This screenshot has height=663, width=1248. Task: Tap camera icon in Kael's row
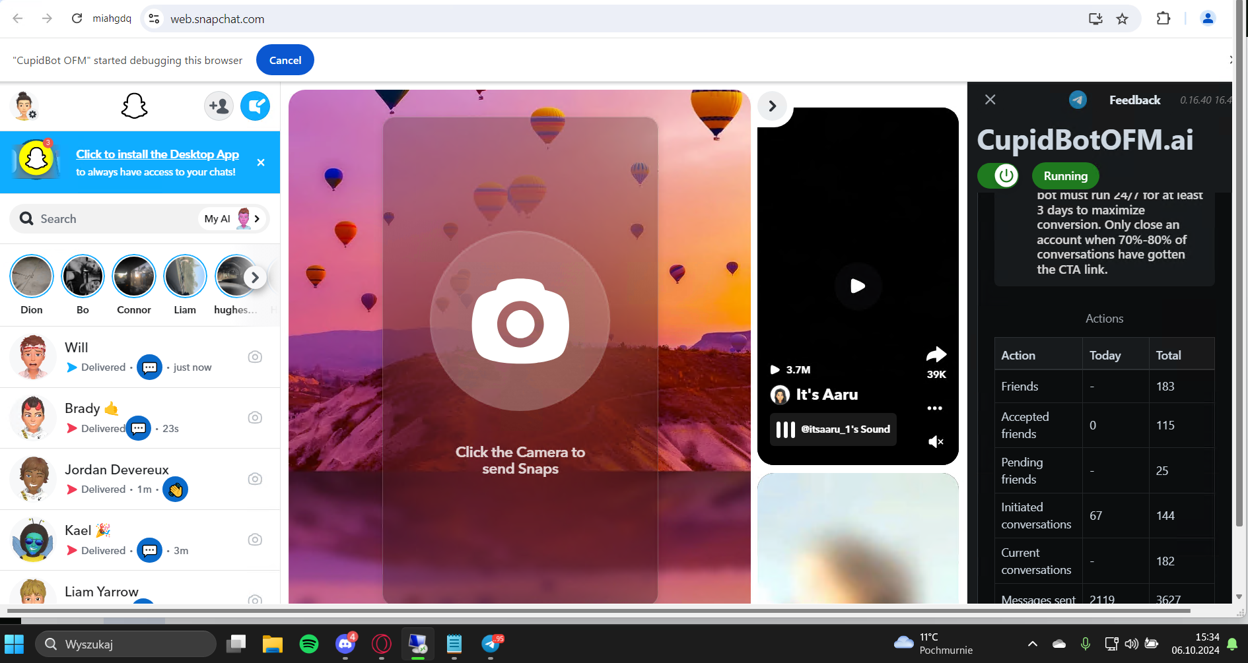tap(255, 540)
